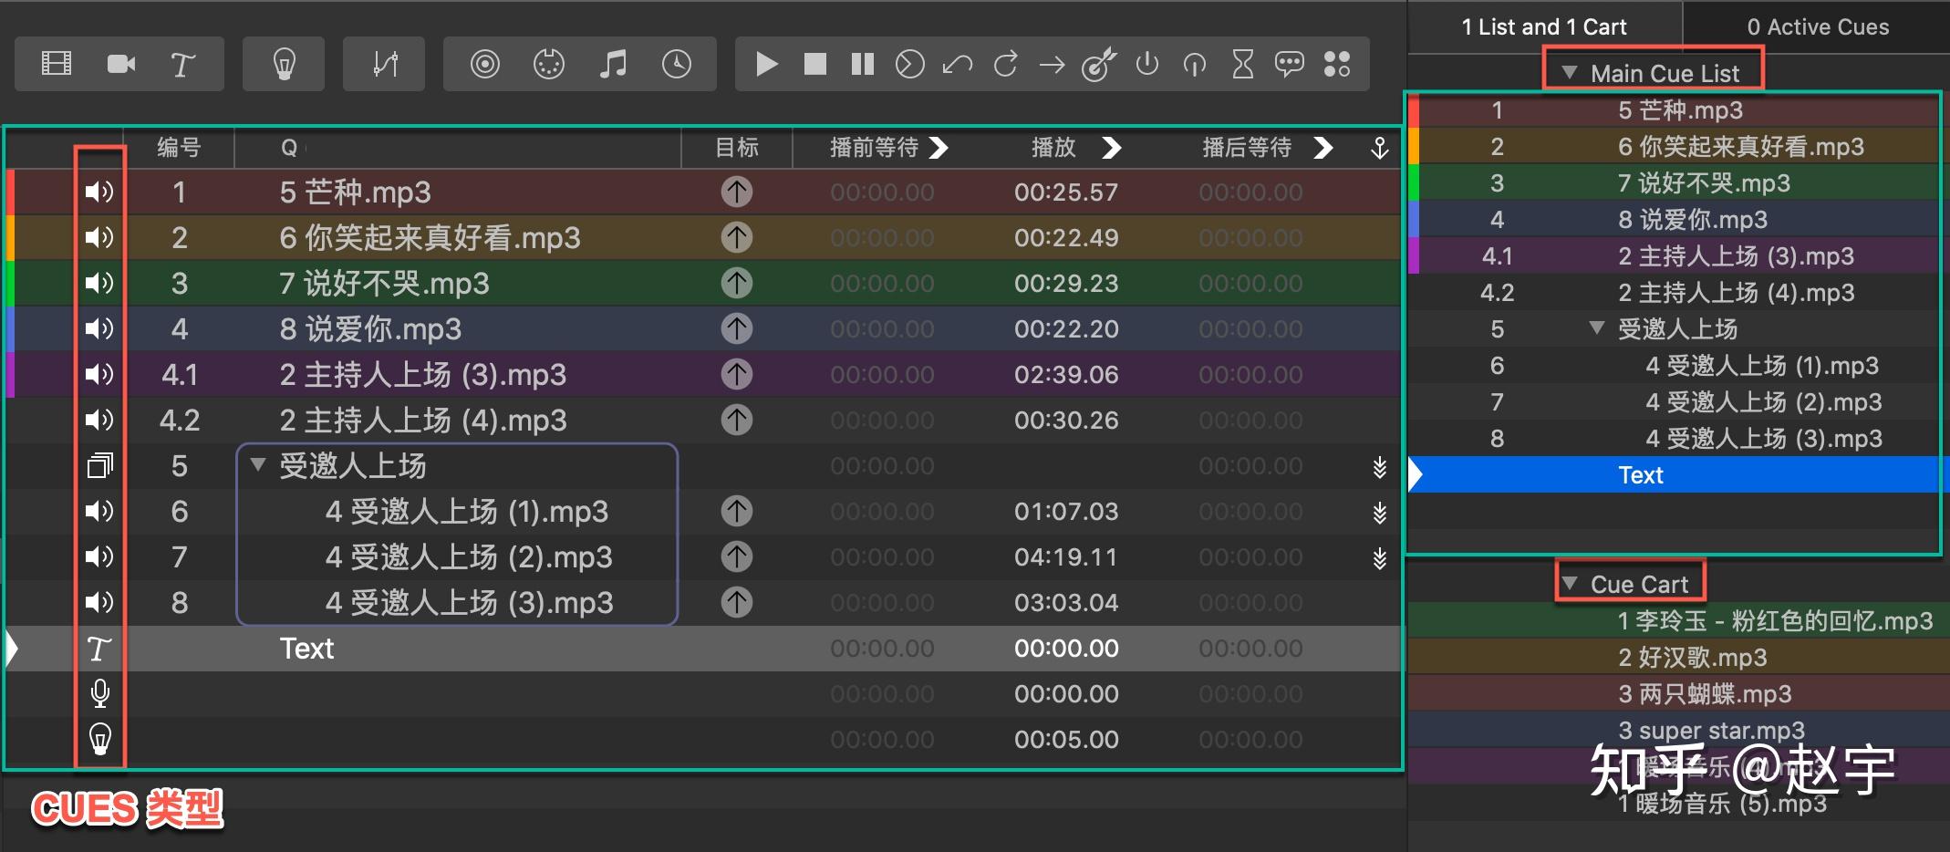
Task: Click the Light cue icon
Action: (284, 64)
